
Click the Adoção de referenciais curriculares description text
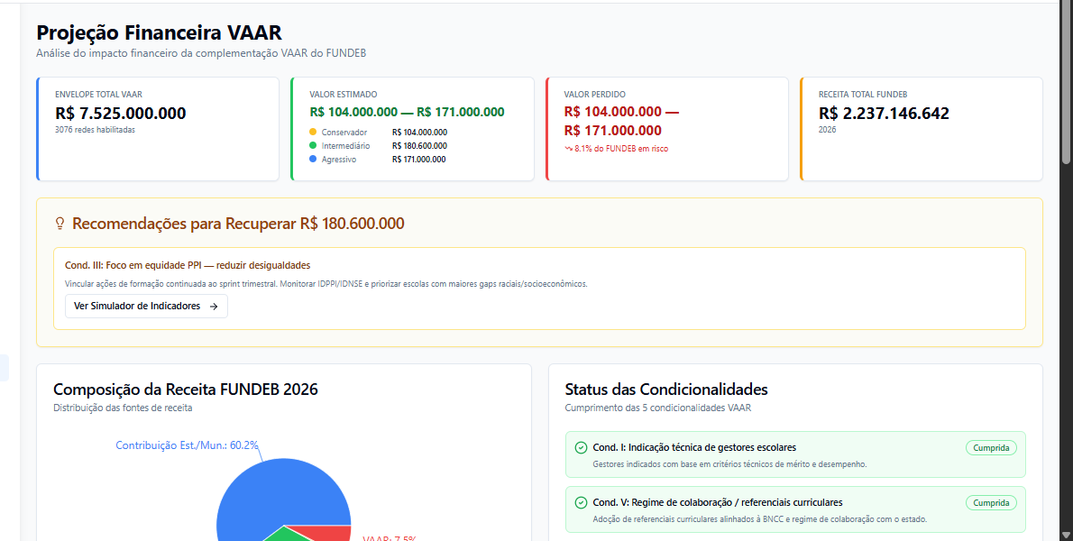tap(759, 519)
